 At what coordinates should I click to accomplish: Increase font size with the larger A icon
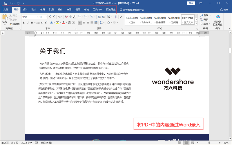(x=50, y=17)
